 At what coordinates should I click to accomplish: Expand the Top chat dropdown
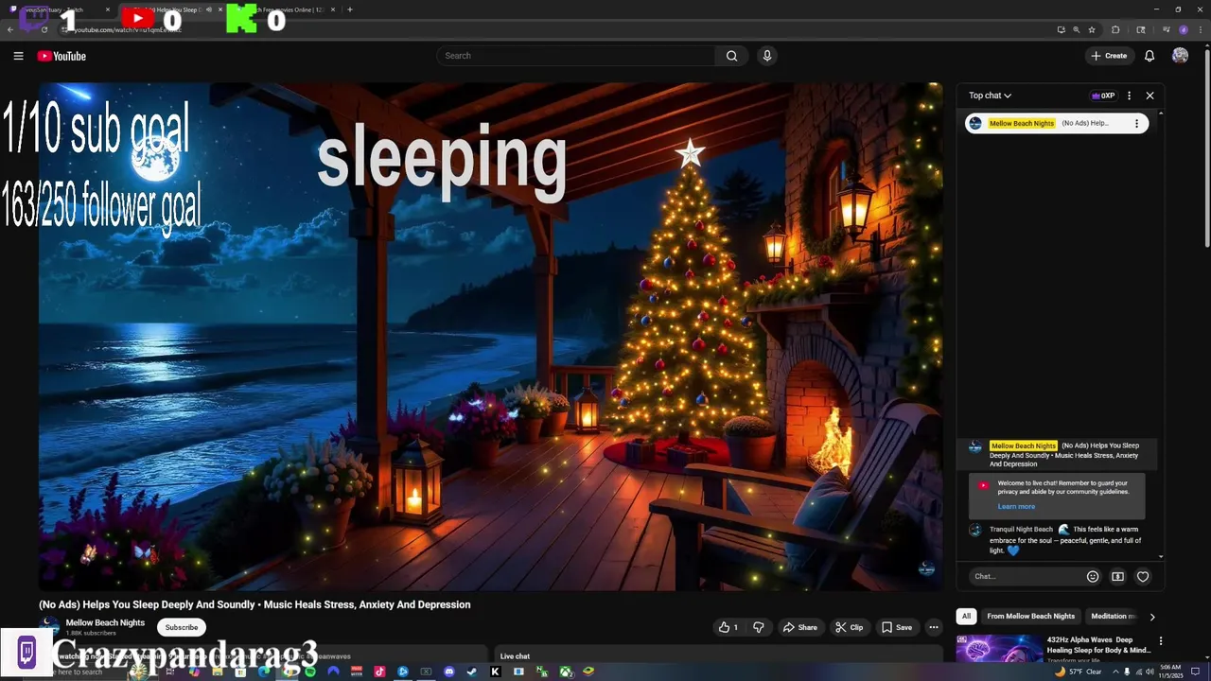tap(990, 96)
